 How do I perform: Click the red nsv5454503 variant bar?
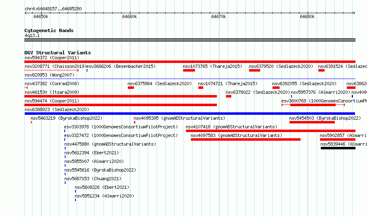coord(312,122)
